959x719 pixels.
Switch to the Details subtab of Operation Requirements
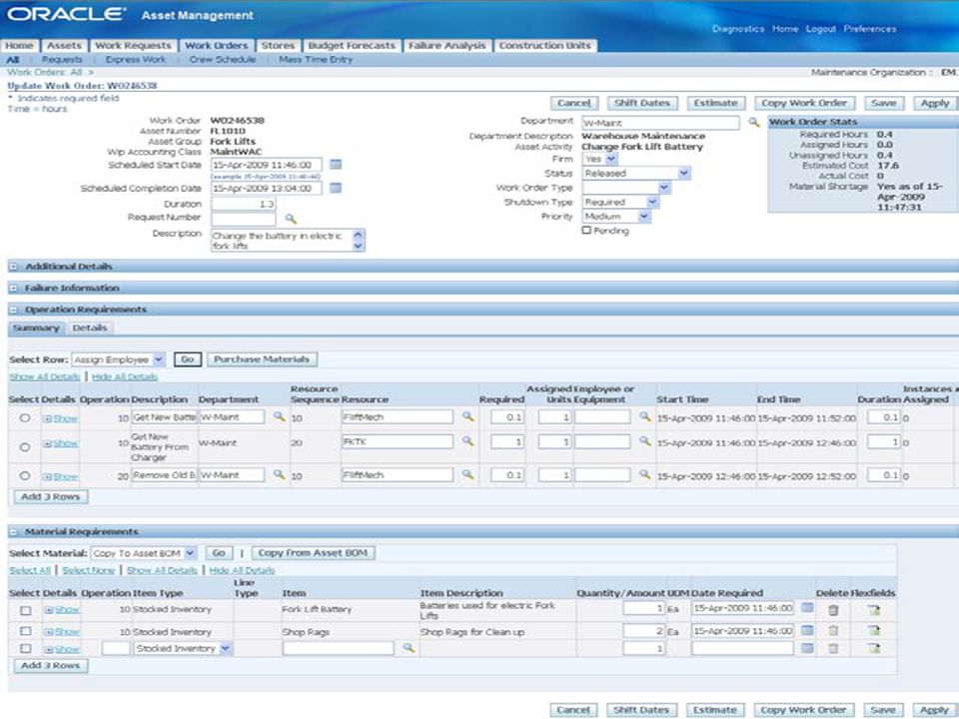89,328
